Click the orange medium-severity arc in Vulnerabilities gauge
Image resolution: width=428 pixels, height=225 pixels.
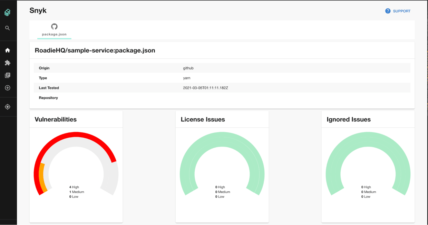click(x=42, y=177)
